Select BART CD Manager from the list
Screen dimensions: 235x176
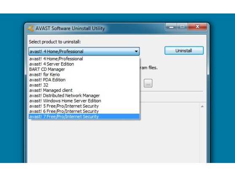(x=84, y=69)
